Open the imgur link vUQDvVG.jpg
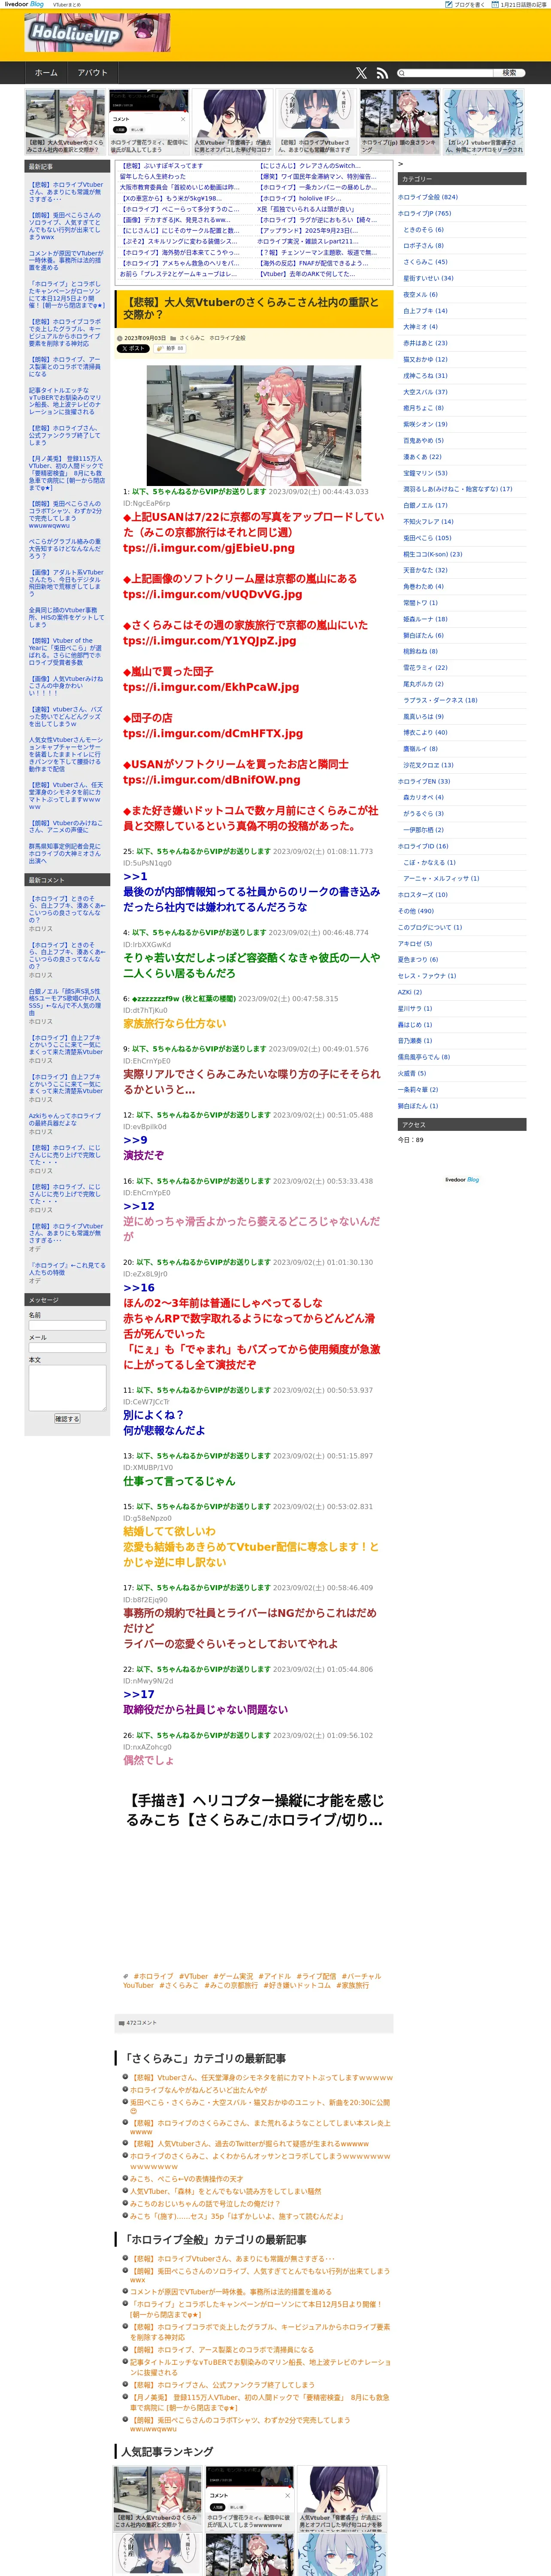 click(212, 594)
